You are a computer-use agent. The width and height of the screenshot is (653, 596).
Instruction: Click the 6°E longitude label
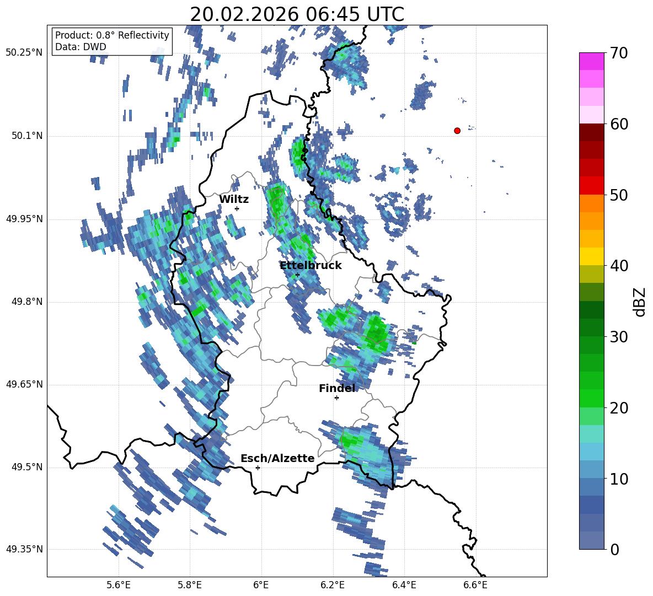click(x=261, y=585)
